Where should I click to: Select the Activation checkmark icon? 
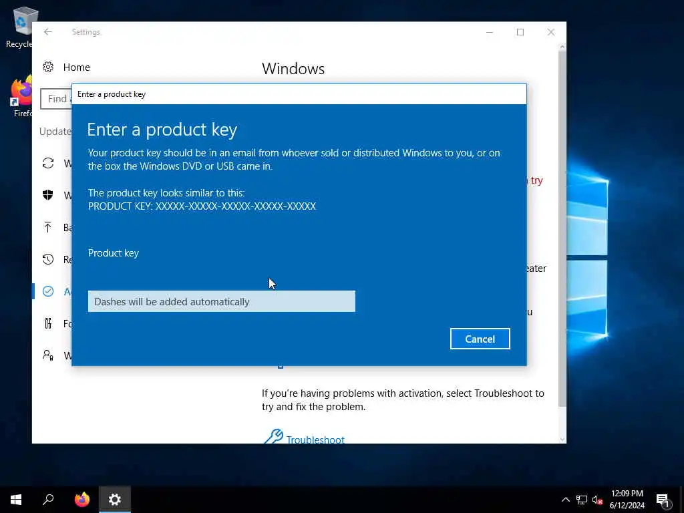pyautogui.click(x=48, y=291)
